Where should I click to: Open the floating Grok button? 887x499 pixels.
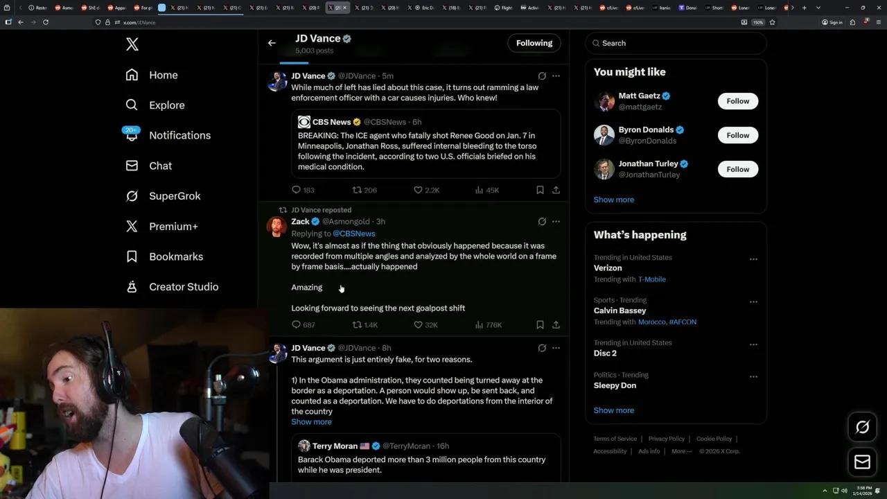863,428
